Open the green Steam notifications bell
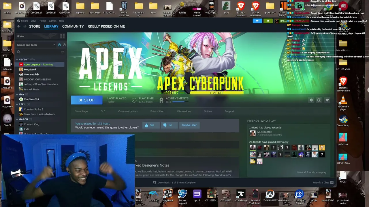Viewport: 369px width, 207px height. (268, 21)
